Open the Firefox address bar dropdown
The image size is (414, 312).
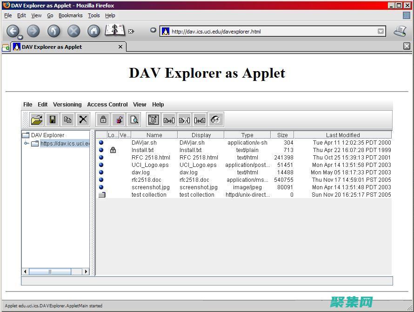coord(381,31)
